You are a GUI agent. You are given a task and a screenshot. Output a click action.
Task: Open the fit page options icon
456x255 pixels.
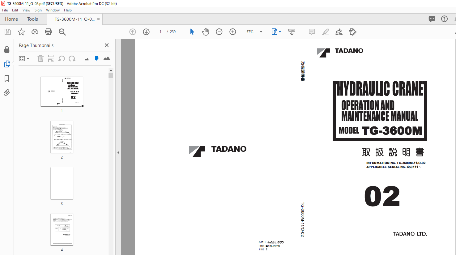(x=275, y=32)
